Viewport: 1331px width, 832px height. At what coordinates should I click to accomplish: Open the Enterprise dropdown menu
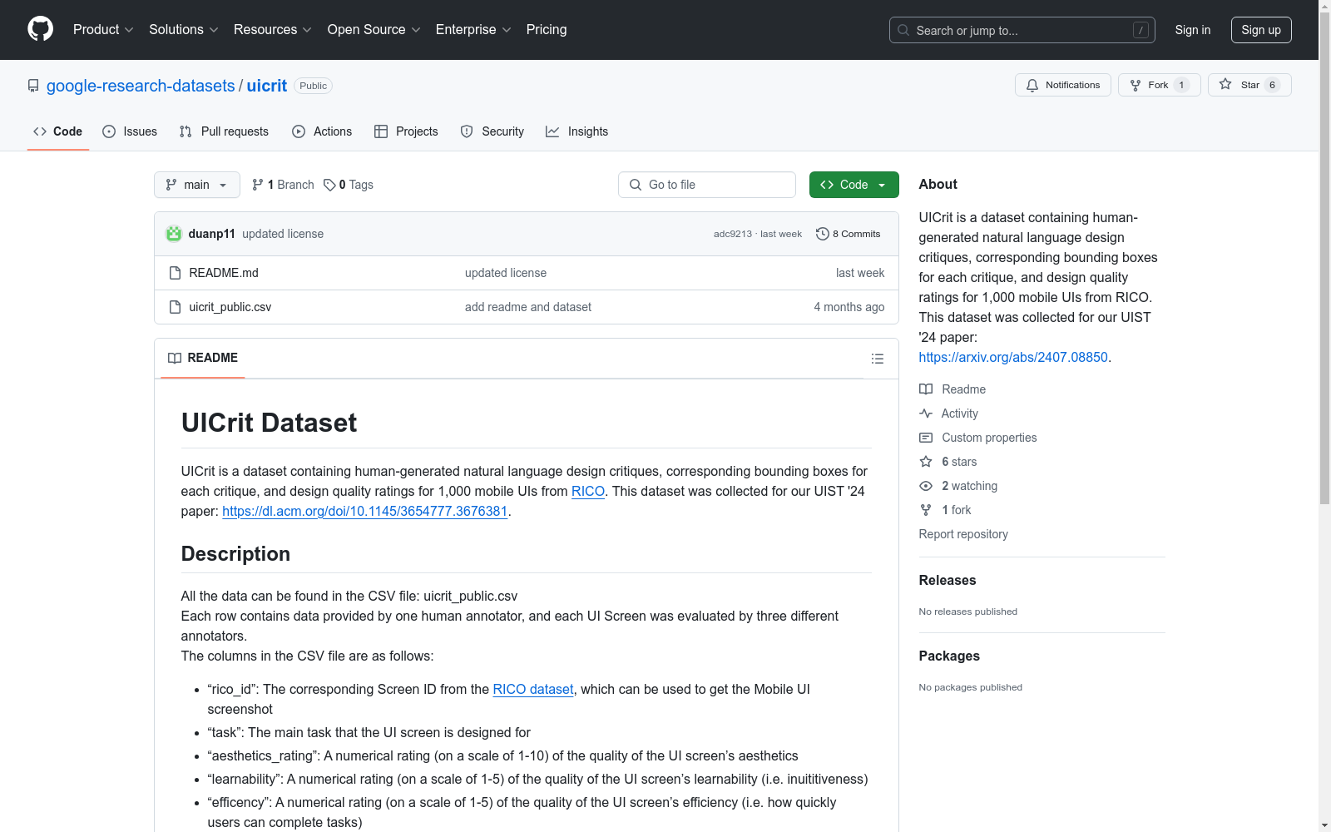click(473, 29)
